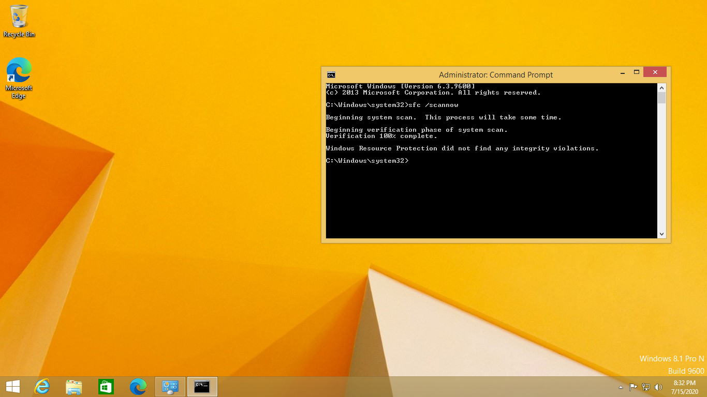Open the Command Prompt system menu icon
Screen dimensions: 707x397
point(331,74)
